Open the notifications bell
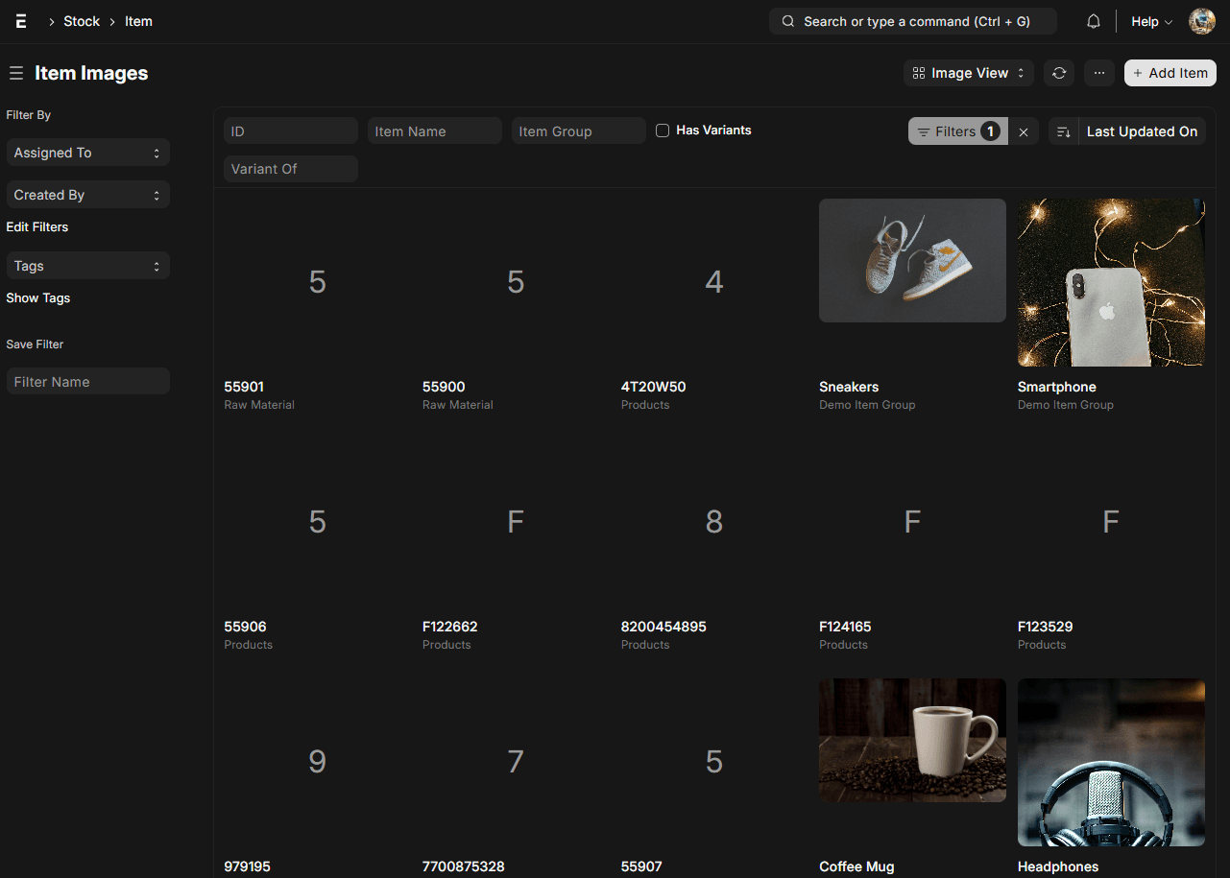 click(1094, 21)
